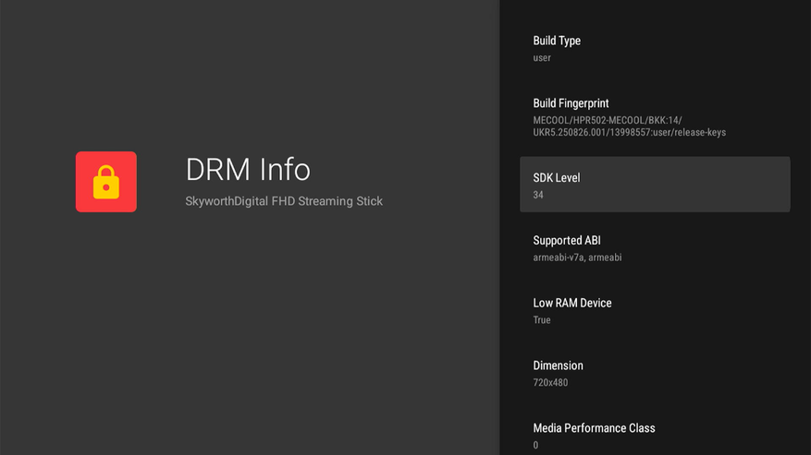Select the highlighted SDK Level row

(x=655, y=185)
